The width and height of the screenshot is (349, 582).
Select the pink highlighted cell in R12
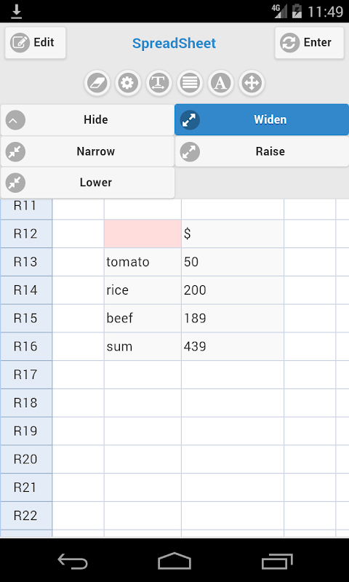[x=143, y=234]
